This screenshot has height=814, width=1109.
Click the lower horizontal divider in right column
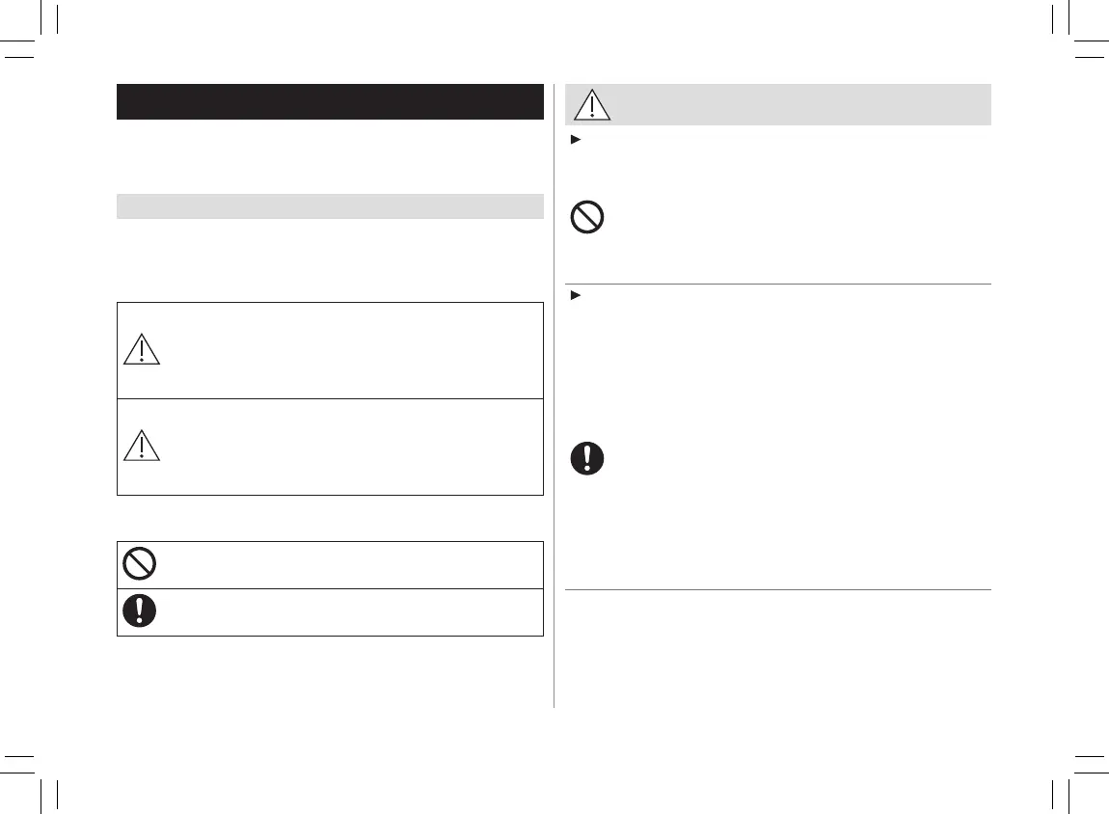777,589
